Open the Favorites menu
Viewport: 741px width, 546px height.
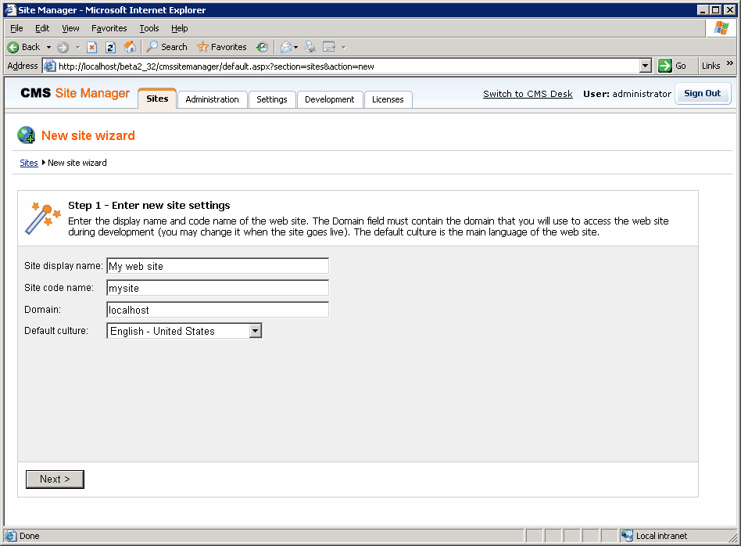point(109,28)
